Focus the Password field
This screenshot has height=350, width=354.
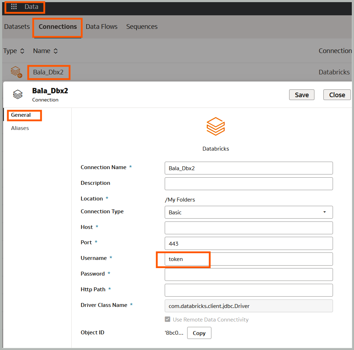pos(248,275)
